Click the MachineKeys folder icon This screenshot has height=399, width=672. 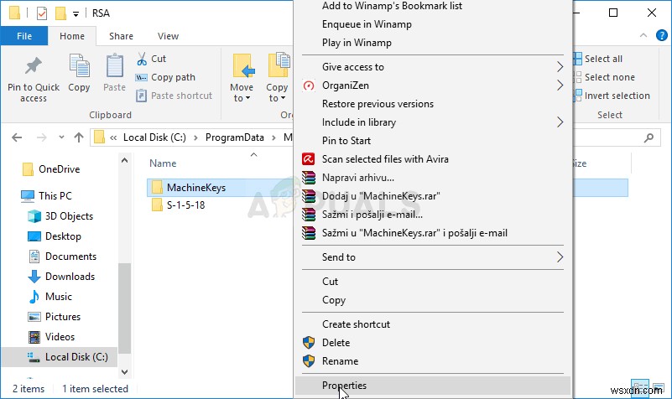coord(157,187)
